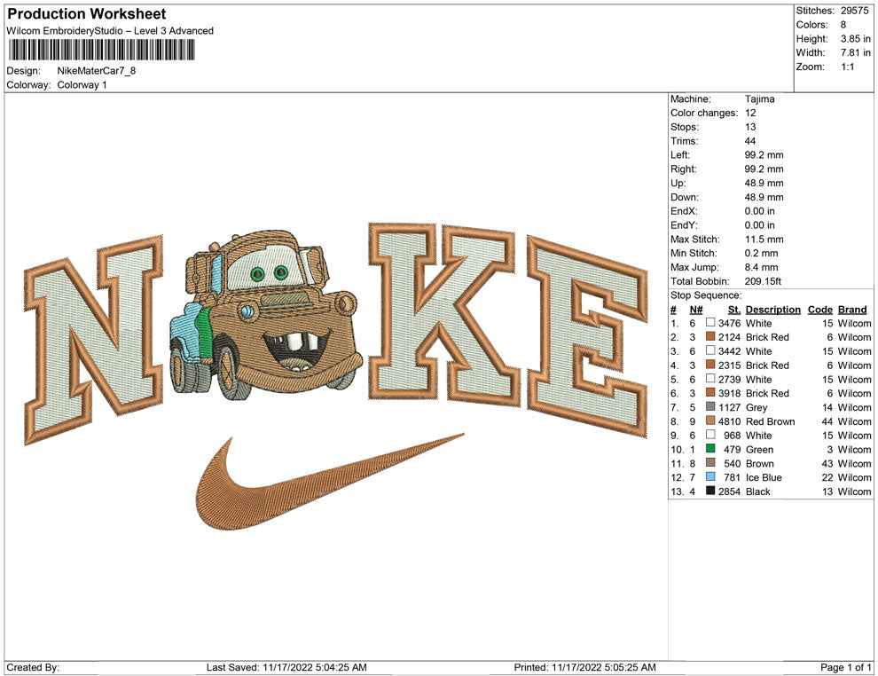Viewport: 878px width, 676px height.
Task: Click the Black swatch in stop 13
Action: pyautogui.click(x=710, y=491)
